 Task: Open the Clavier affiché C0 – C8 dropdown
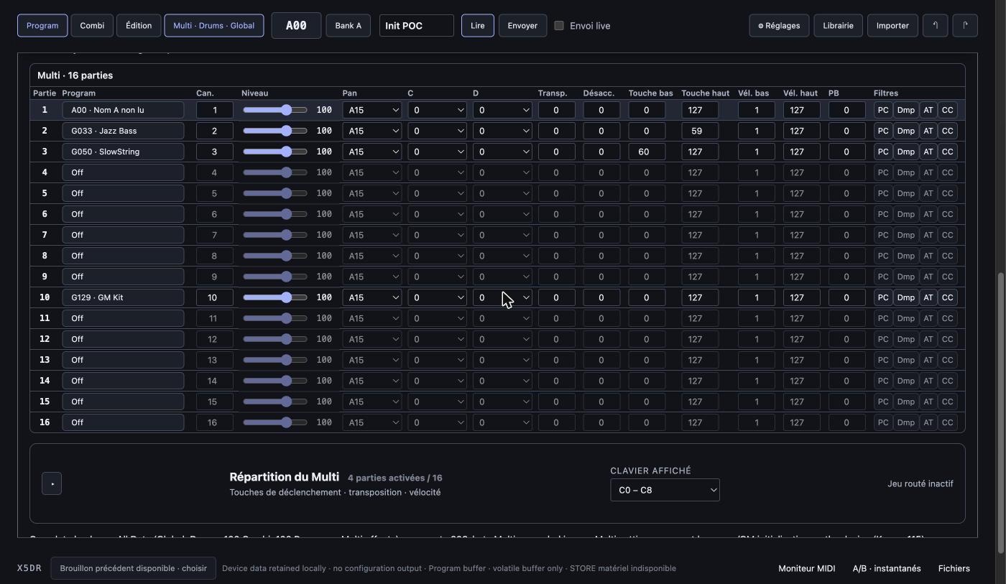click(665, 490)
